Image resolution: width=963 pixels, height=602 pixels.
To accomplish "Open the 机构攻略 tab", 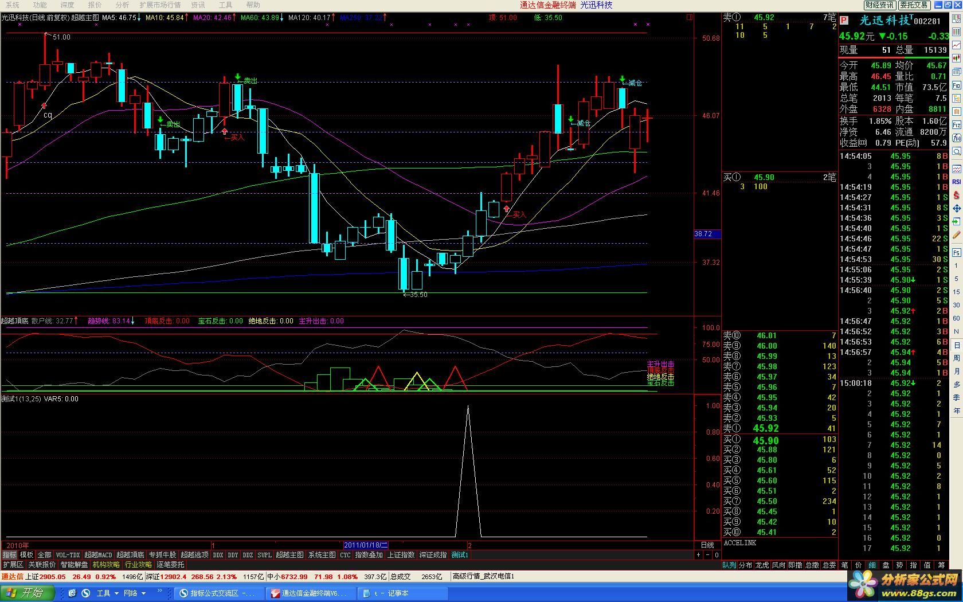I will (107, 565).
